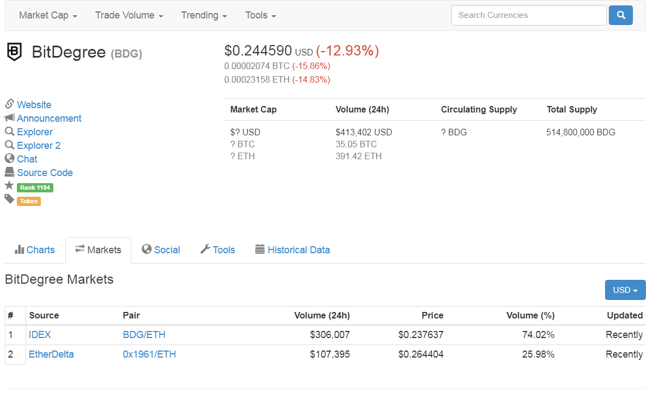Click the magnifier icon beside Explorer 2
Viewport: 653px width, 394px height.
click(10, 145)
